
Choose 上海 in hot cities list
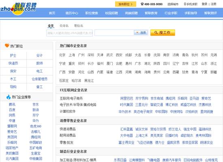72,55
